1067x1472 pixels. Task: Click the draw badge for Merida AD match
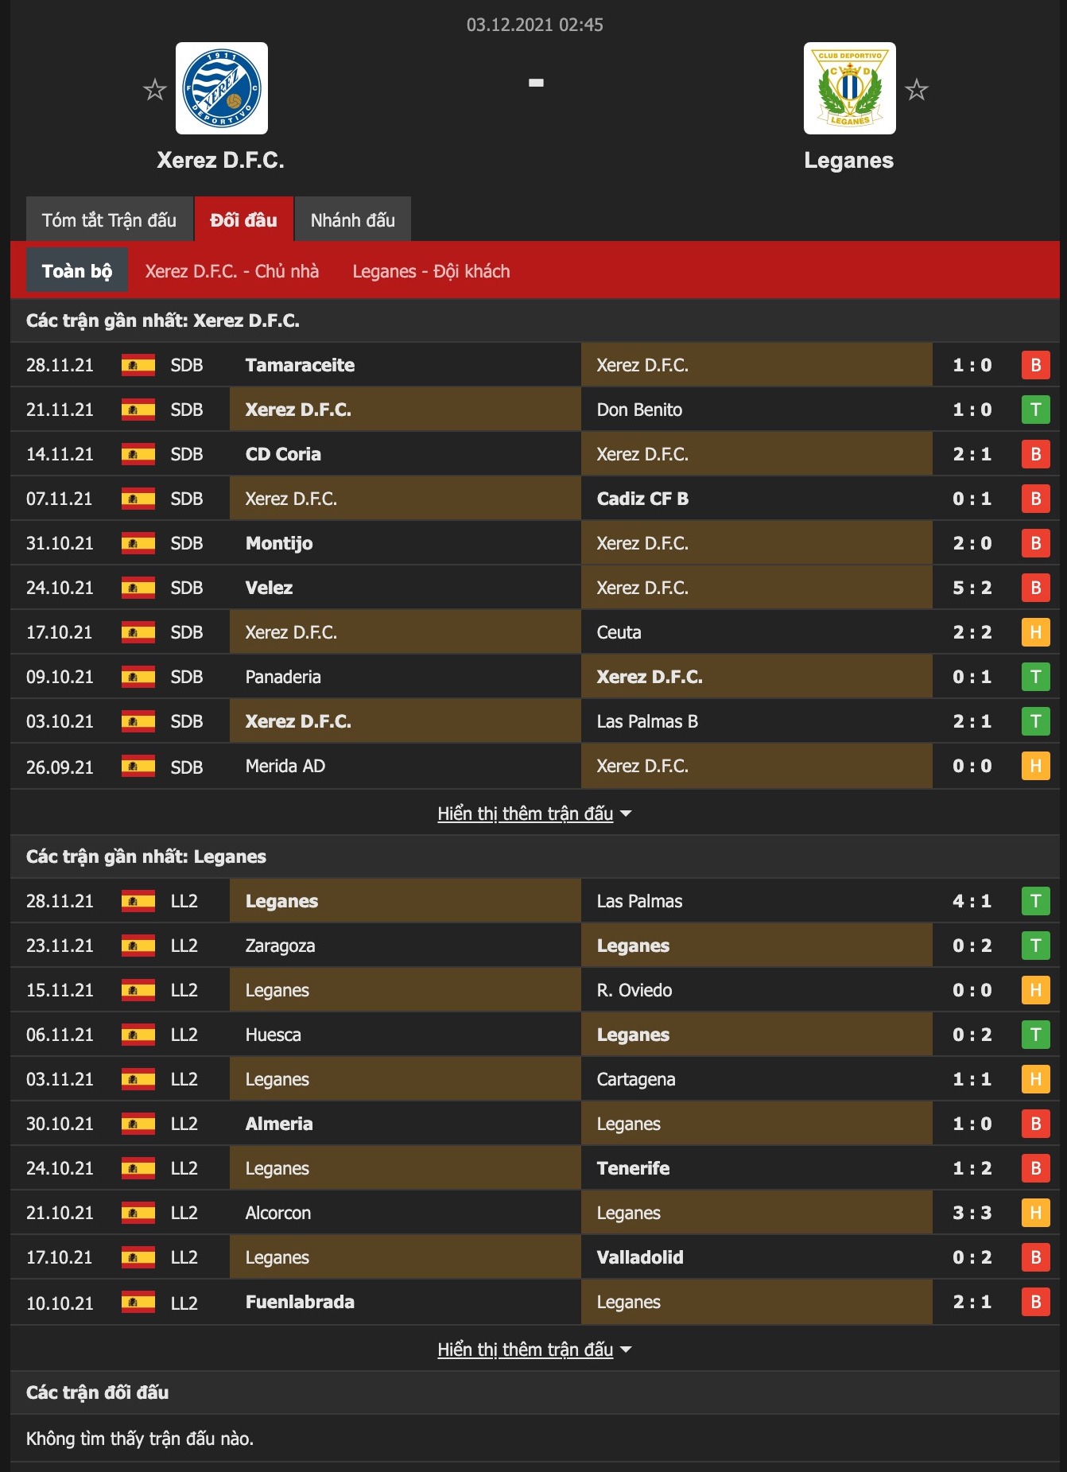(1036, 766)
